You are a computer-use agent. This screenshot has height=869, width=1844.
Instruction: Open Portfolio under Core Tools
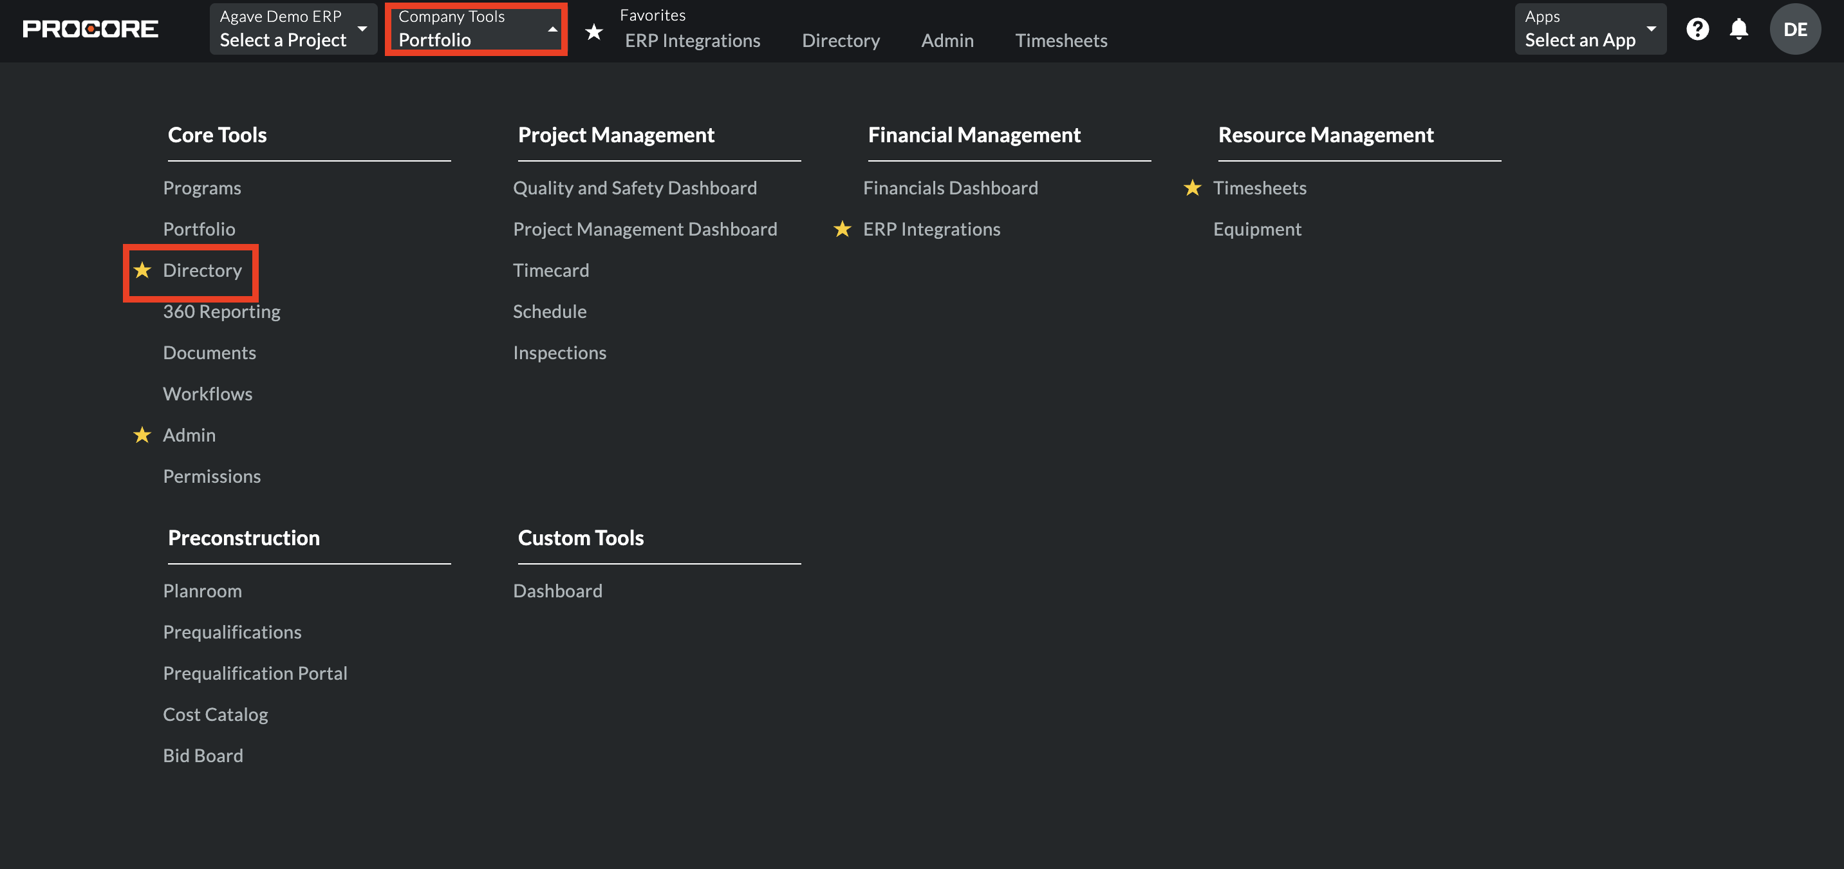(199, 229)
